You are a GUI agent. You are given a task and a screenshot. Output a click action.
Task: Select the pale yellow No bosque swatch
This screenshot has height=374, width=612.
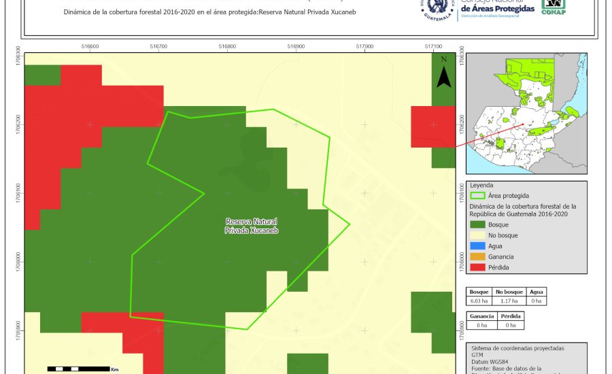pyautogui.click(x=479, y=235)
